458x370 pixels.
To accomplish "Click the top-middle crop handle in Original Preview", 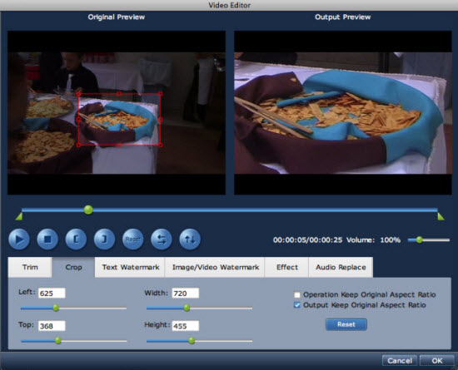I will tap(119, 94).
